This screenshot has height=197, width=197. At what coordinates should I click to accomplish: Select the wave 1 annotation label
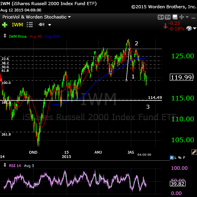pyautogui.click(x=133, y=76)
